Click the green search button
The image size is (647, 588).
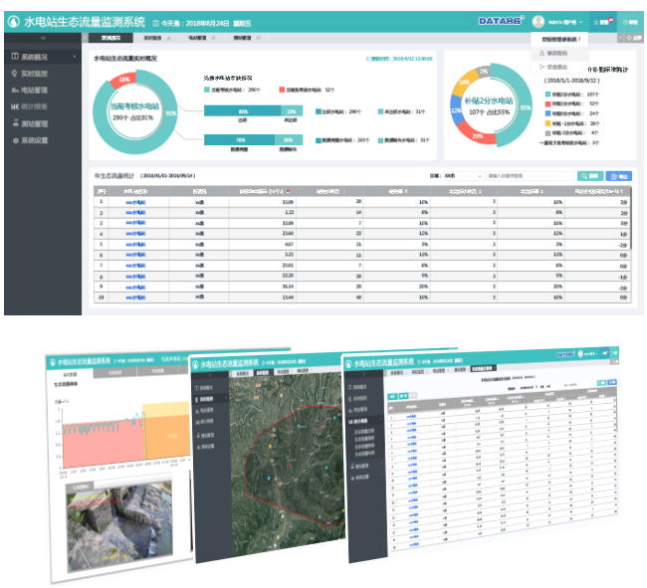[x=590, y=175]
